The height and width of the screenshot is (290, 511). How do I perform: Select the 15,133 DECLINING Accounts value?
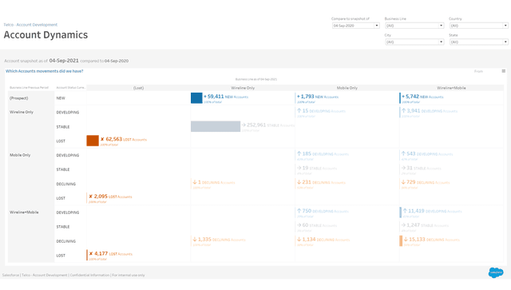click(431, 240)
